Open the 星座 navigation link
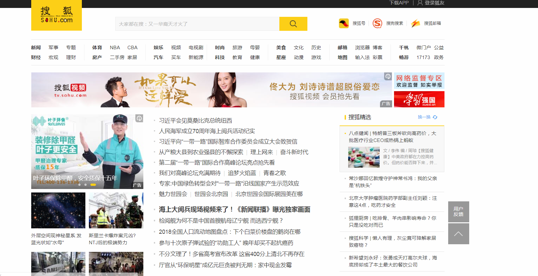538x276 pixels. pyautogui.click(x=281, y=57)
